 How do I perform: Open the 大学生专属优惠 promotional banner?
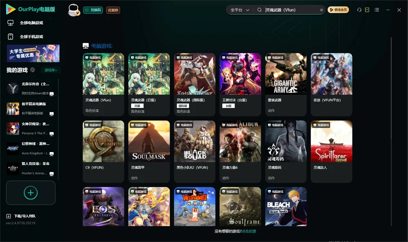click(33, 54)
